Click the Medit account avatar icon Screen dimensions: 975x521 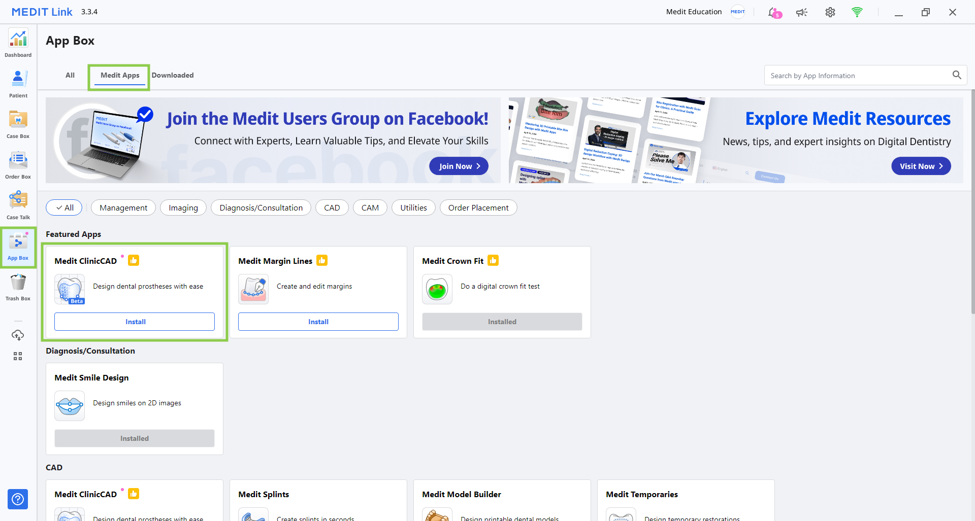tap(738, 12)
